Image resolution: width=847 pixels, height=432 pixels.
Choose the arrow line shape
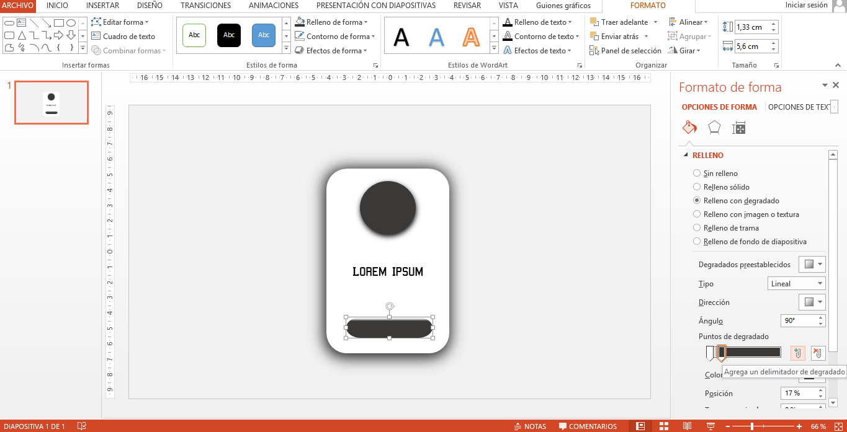[x=46, y=23]
